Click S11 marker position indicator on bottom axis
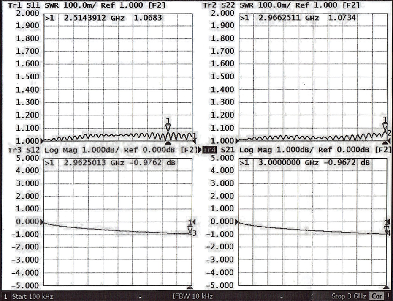393x301 pixels. [168, 143]
